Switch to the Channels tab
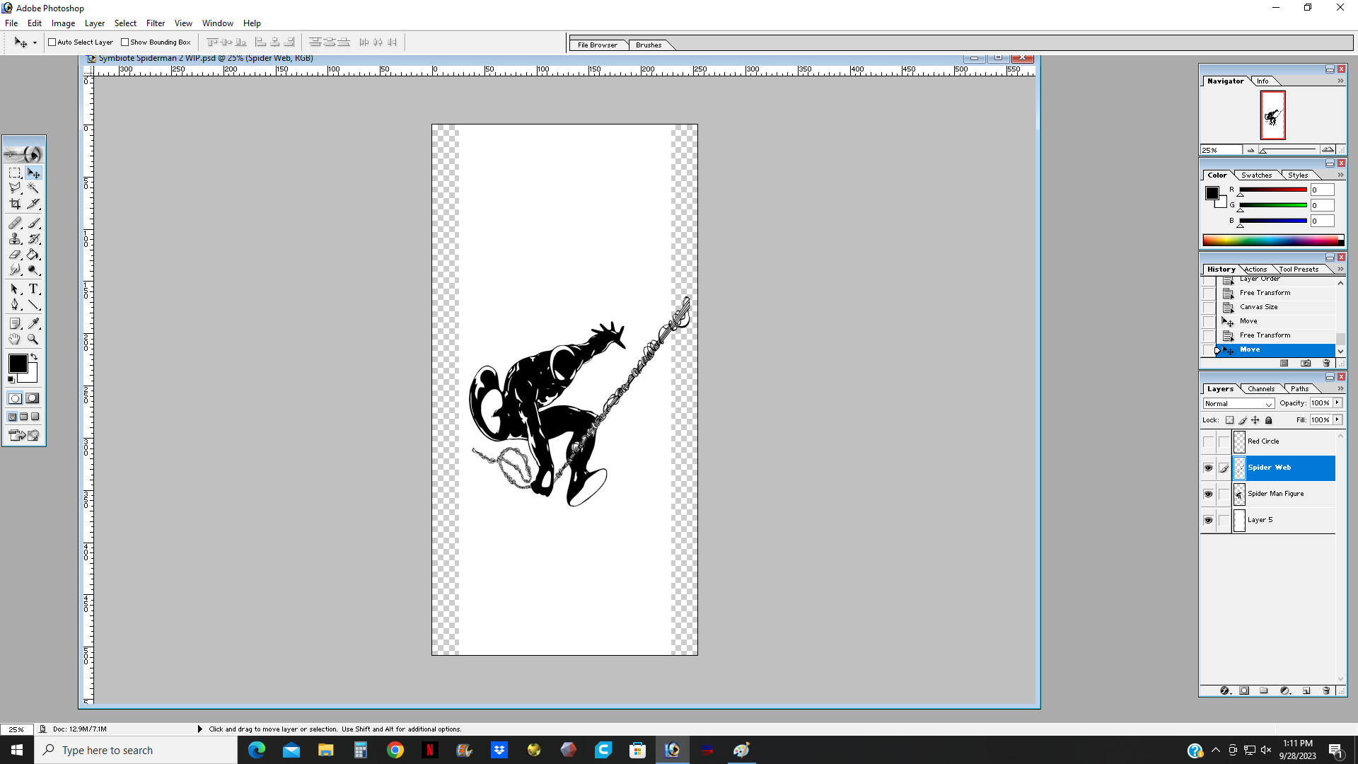This screenshot has width=1358, height=764. point(1261,388)
